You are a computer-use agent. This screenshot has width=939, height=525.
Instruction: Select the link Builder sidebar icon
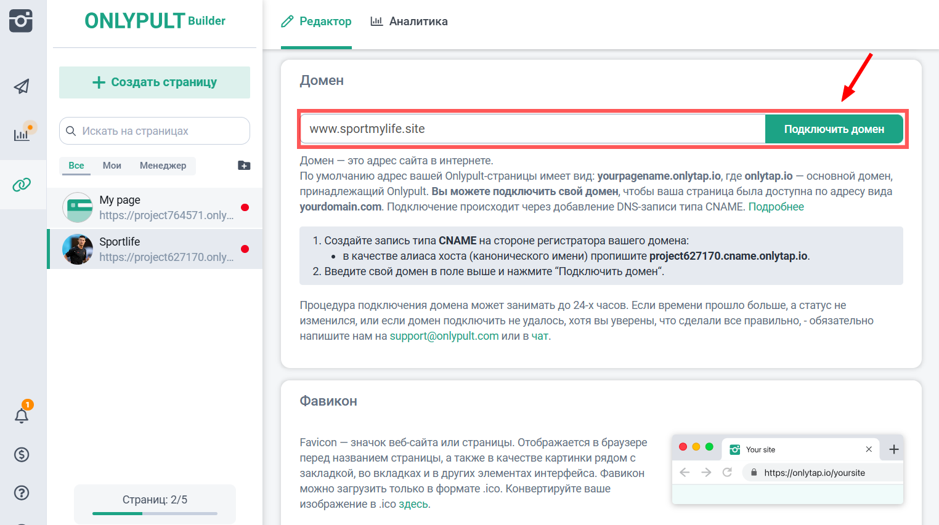(x=22, y=185)
